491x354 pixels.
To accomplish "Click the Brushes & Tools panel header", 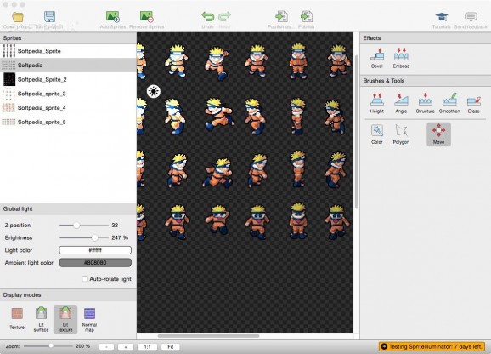I will coord(426,81).
